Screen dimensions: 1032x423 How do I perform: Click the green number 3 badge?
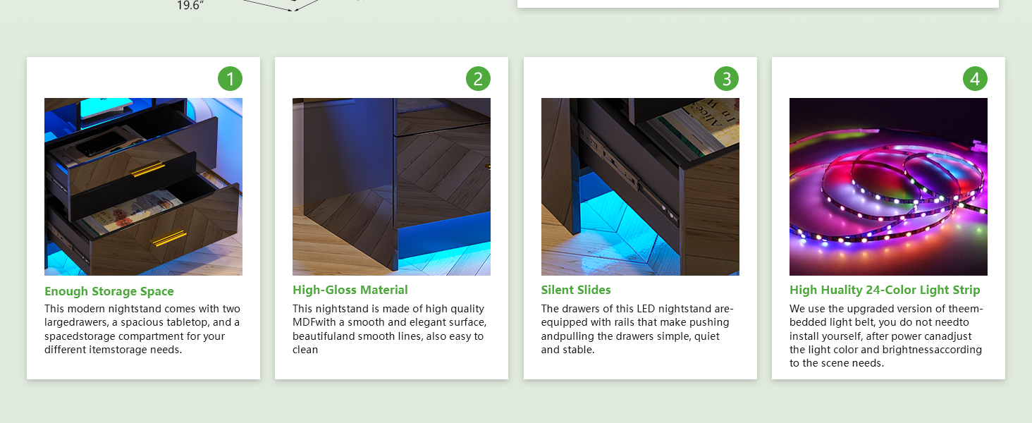point(727,78)
